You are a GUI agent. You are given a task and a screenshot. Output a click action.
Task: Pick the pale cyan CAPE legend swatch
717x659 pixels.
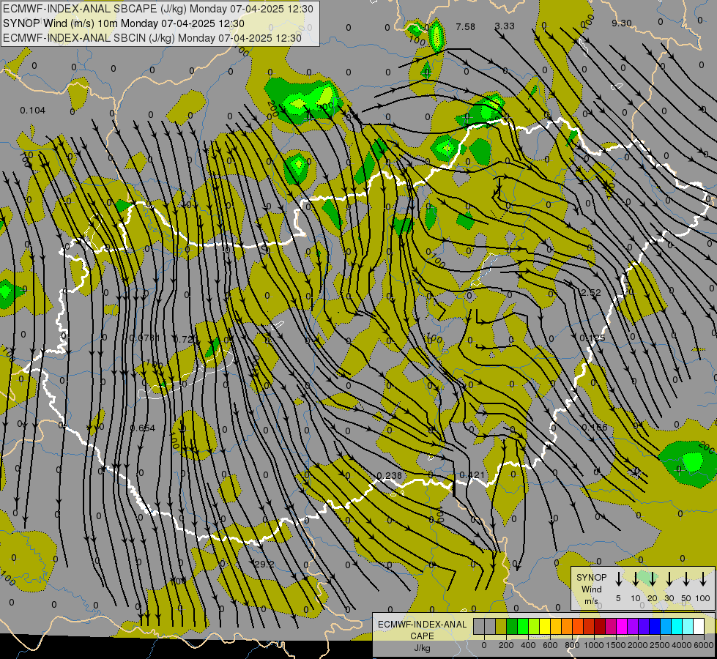[x=688, y=626]
